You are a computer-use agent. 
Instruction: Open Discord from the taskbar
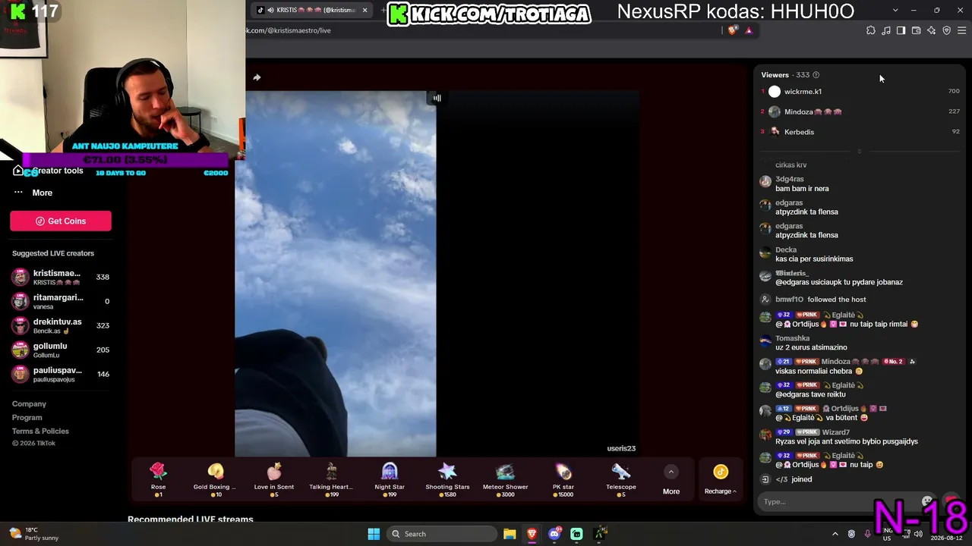click(554, 534)
